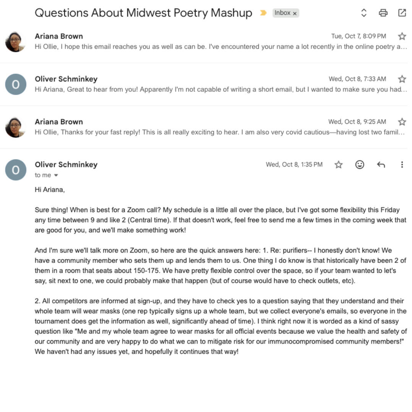Star Ariana's 9:25 AM message

click(402, 122)
